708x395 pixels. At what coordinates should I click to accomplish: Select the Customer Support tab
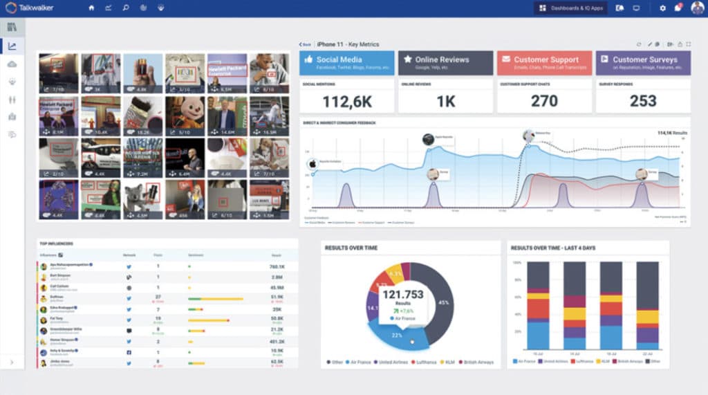click(545, 63)
